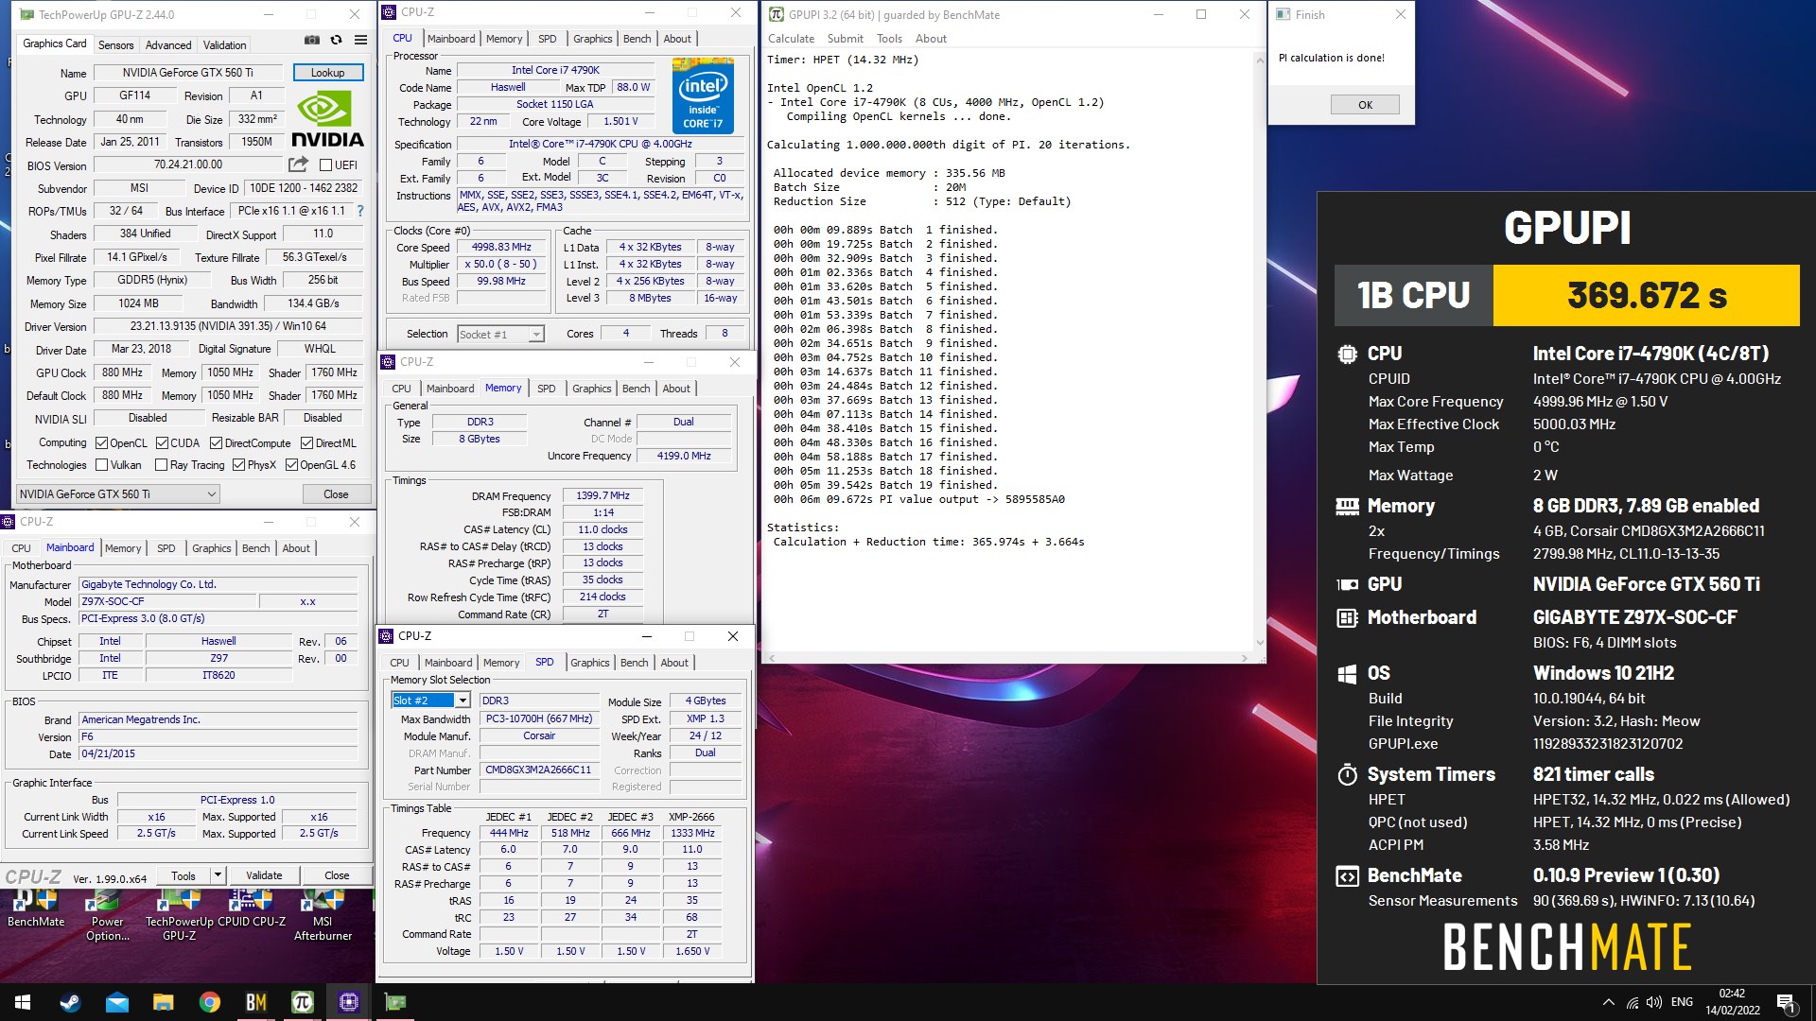Image resolution: width=1816 pixels, height=1021 pixels.
Task: Open GPU selection dropdown NVIDIA GeForce GTX 560 Ti
Action: click(x=118, y=494)
